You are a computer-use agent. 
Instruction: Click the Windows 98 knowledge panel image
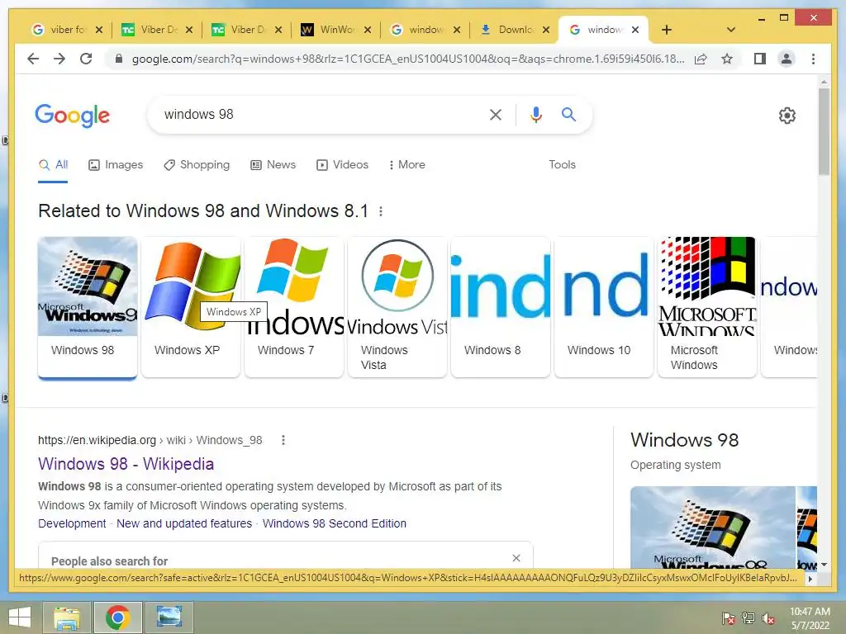pyautogui.click(x=713, y=528)
